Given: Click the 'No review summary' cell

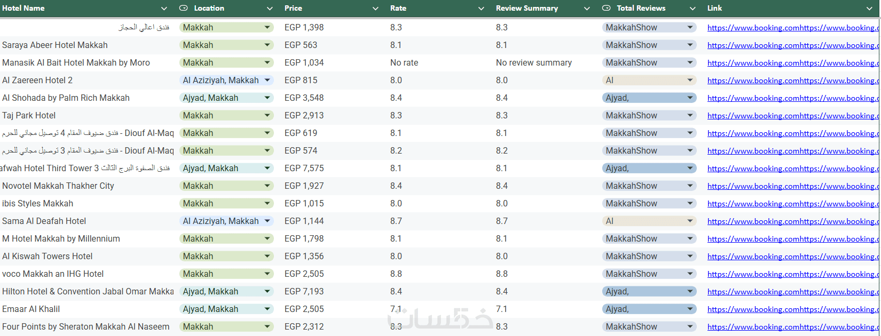Looking at the screenshot, I should (x=533, y=62).
